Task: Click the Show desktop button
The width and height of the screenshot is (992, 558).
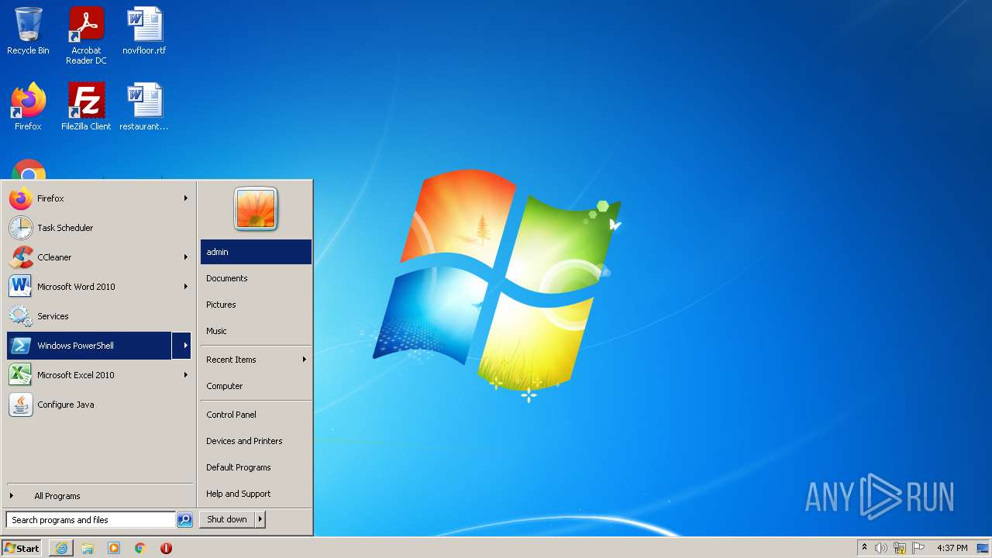Action: point(983,548)
